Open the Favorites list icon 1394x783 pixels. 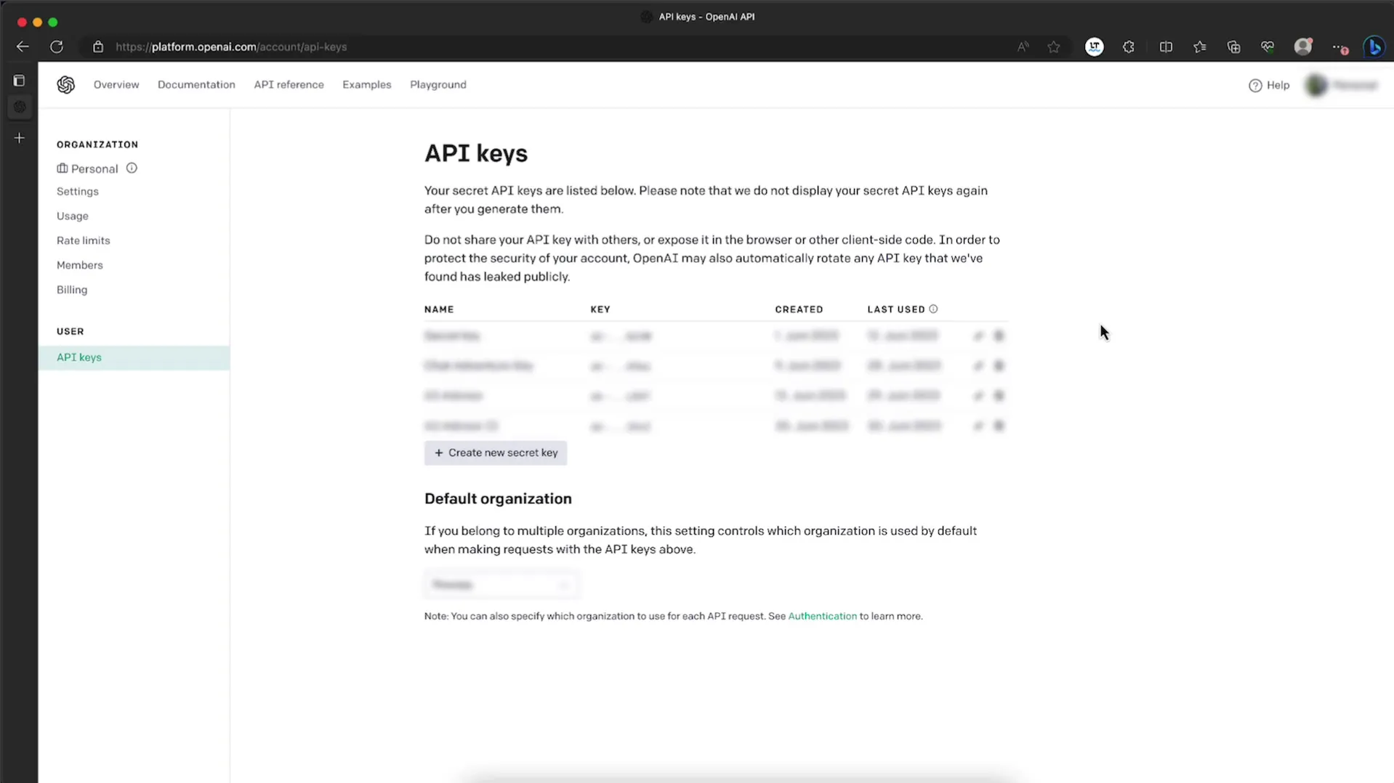pyautogui.click(x=1200, y=46)
